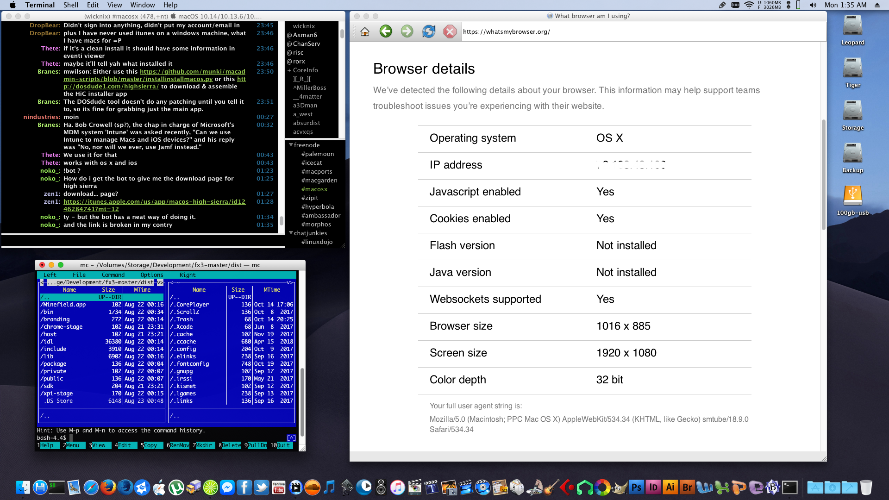Open the Backup drive on desktop
The image size is (889, 500).
pos(852,157)
